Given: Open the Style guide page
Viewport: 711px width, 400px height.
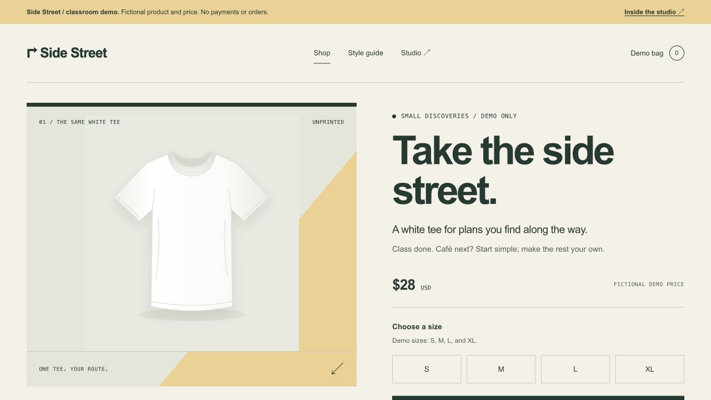Looking at the screenshot, I should pos(365,53).
